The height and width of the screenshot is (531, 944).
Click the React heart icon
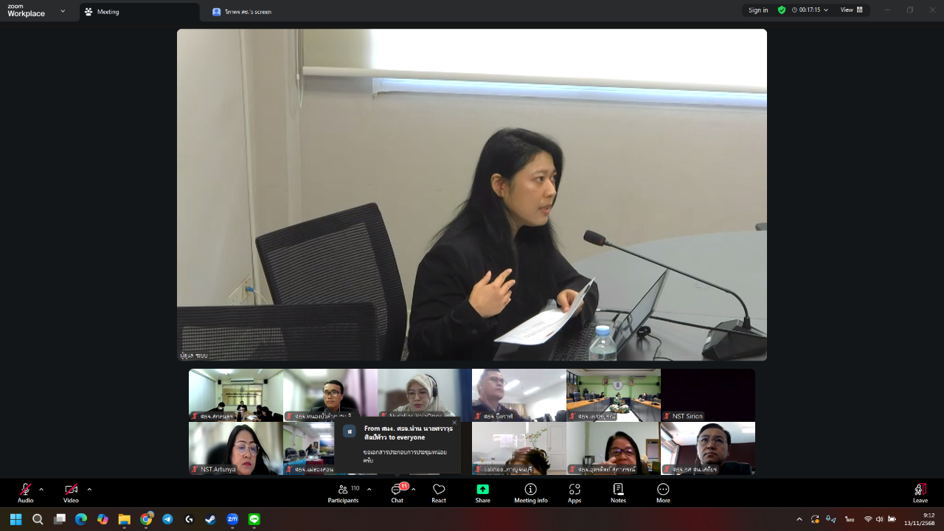[439, 493]
